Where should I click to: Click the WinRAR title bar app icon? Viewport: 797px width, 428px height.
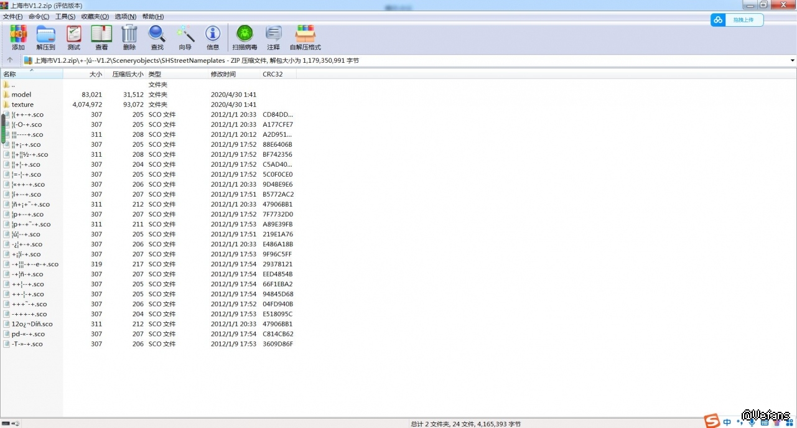5,5
